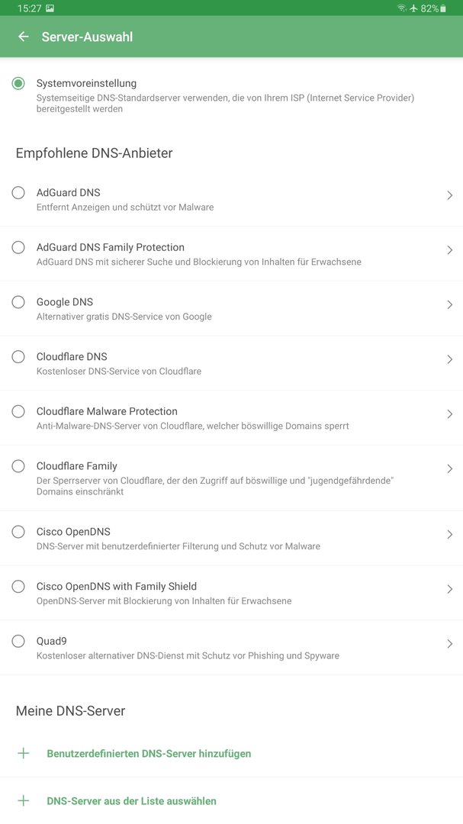Tap the Wi-Fi icon in status bar
Screen dimensions: 463x824
[401, 8]
